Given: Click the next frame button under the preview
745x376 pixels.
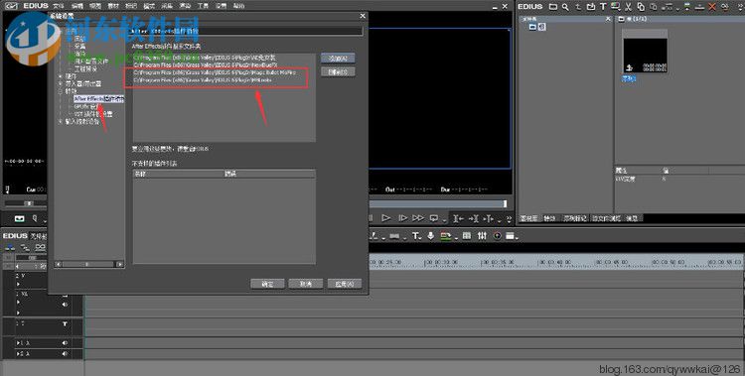Looking at the screenshot, I should [x=402, y=218].
